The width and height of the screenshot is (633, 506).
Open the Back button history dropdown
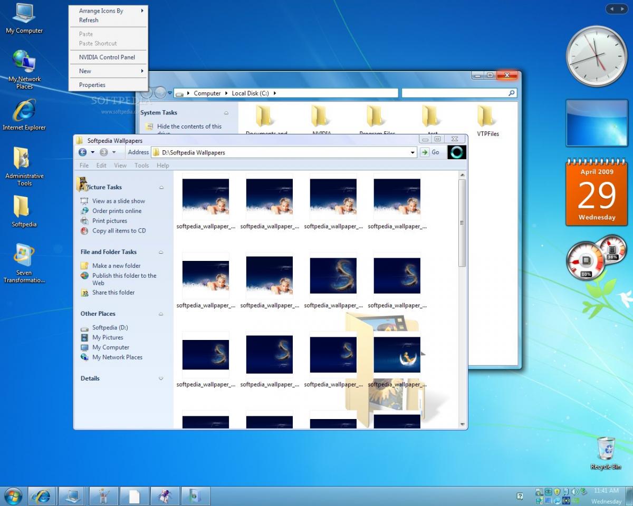(92, 152)
